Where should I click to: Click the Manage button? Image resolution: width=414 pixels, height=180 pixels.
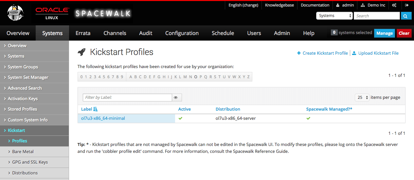[385, 33]
